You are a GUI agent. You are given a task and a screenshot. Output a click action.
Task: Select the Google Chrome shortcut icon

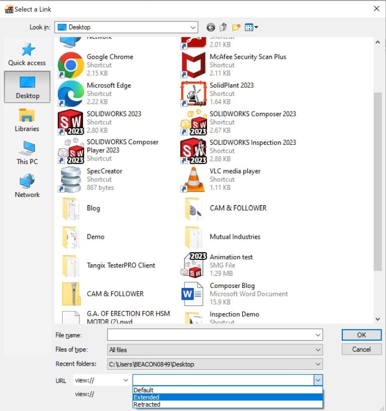pos(70,65)
